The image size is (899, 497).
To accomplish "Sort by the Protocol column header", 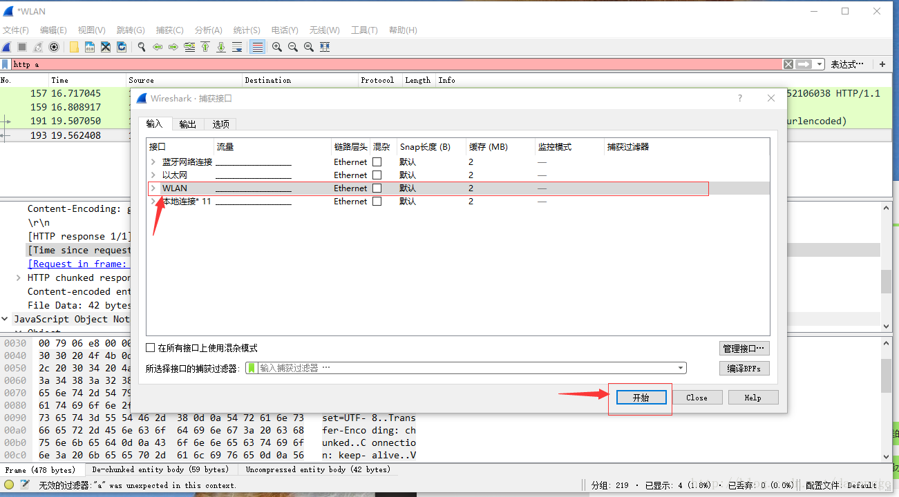I will pos(377,80).
